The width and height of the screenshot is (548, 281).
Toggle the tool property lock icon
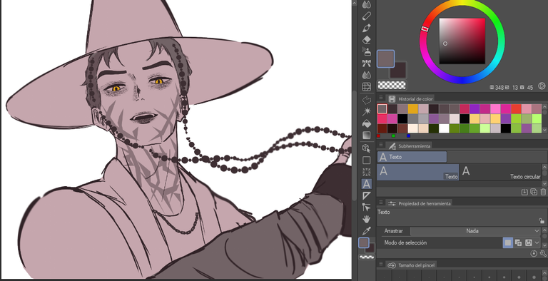542,221
